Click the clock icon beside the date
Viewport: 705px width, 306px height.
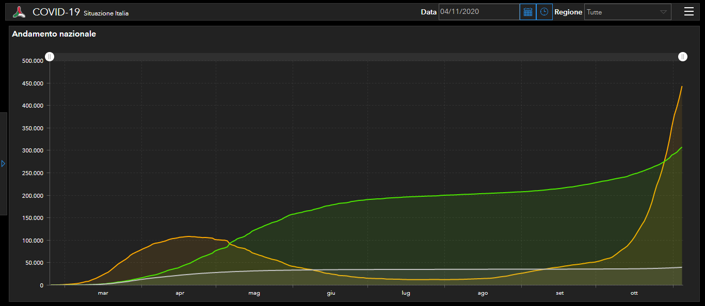544,12
